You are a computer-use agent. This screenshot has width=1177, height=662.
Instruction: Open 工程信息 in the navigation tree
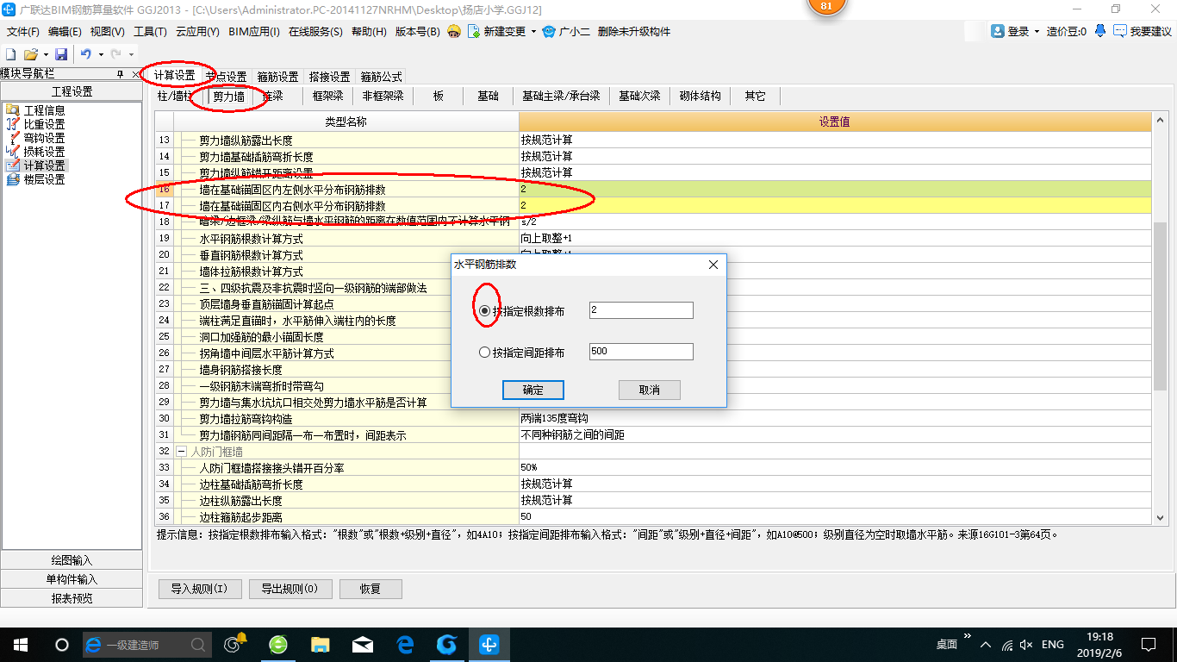click(x=44, y=110)
